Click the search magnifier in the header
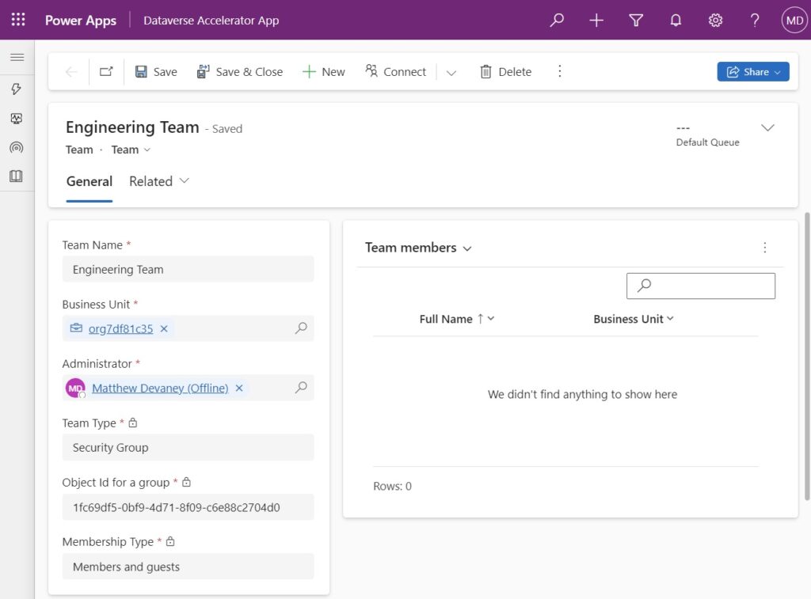 tap(557, 20)
